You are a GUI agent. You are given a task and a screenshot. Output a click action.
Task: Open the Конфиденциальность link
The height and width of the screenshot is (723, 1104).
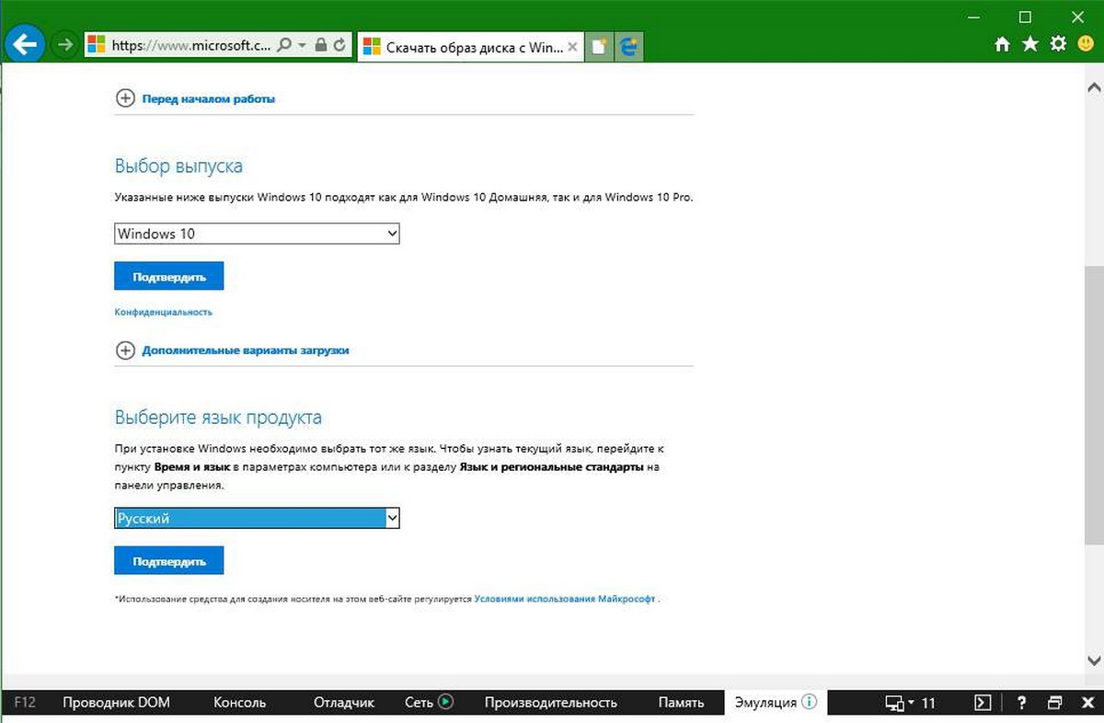coord(164,312)
